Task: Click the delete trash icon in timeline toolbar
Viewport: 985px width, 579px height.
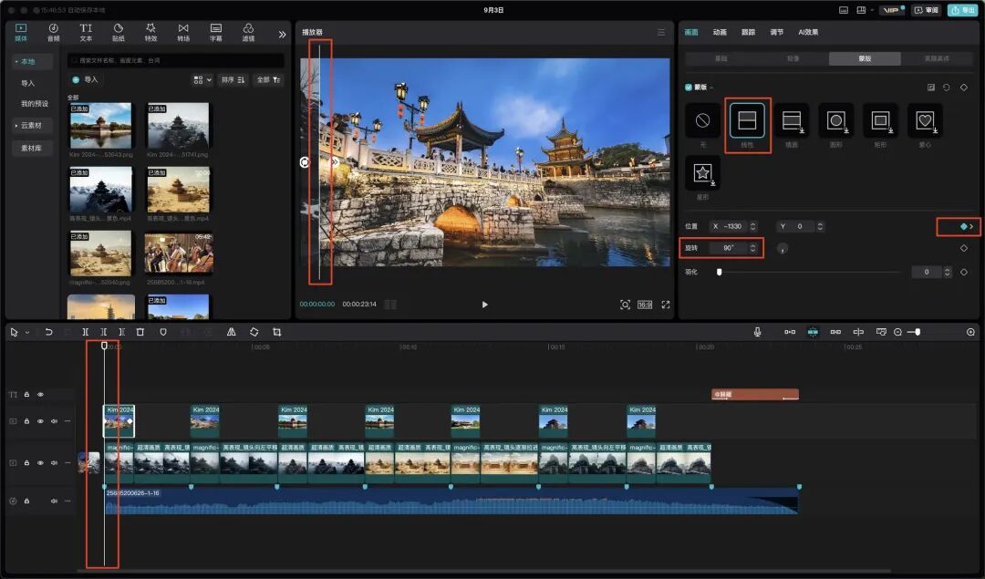Action: tap(140, 332)
